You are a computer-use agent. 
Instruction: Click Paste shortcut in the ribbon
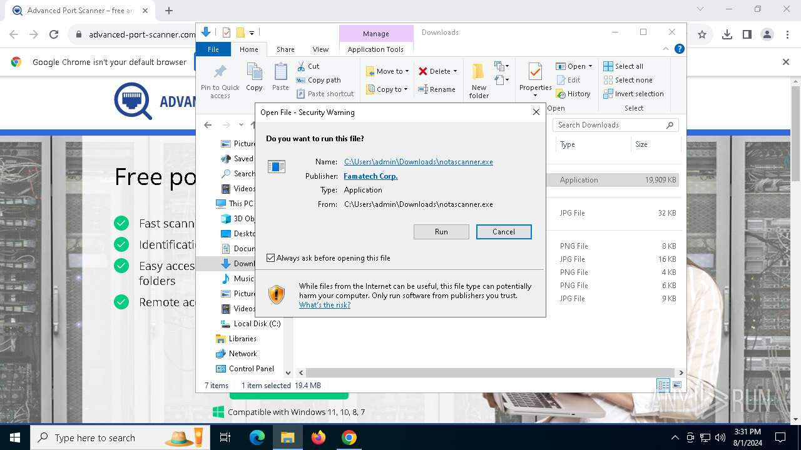[x=325, y=94]
